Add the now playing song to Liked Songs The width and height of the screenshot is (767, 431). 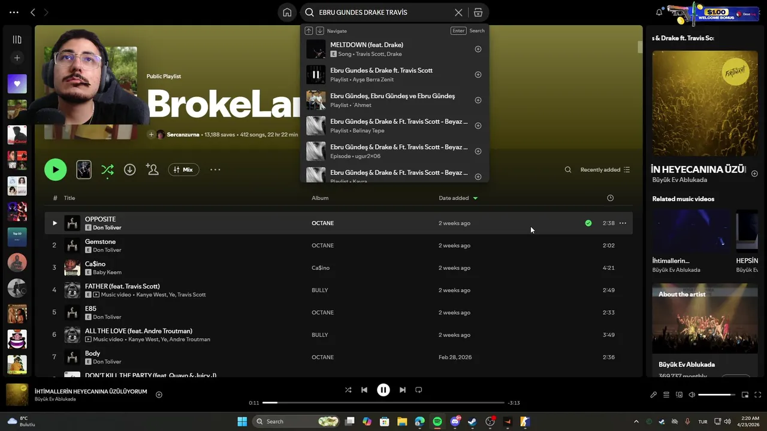pyautogui.click(x=159, y=394)
